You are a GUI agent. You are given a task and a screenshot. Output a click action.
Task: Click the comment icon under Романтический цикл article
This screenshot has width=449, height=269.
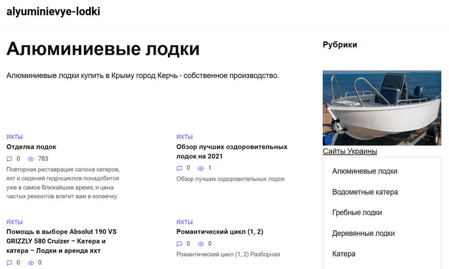pos(179,243)
